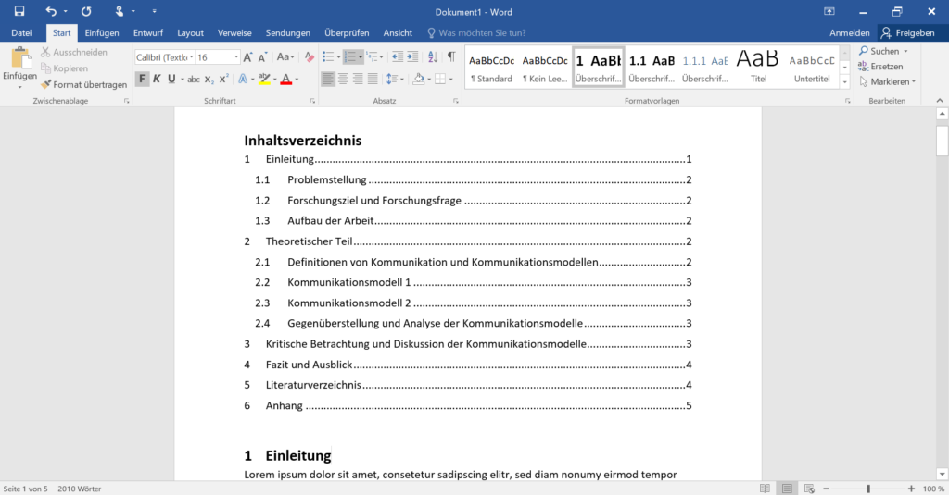The width and height of the screenshot is (949, 495).
Task: Switch to read mode view in status bar
Action: [x=765, y=489]
